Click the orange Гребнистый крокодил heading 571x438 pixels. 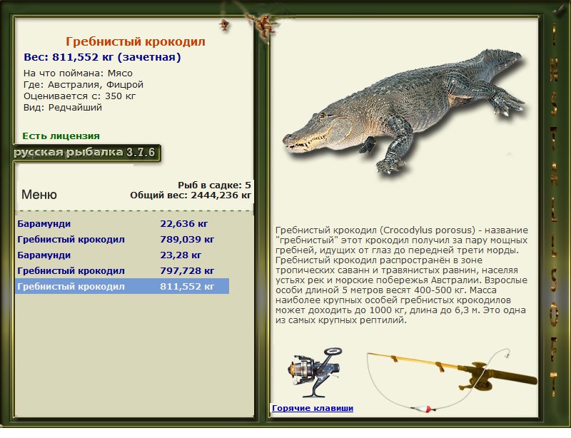136,42
